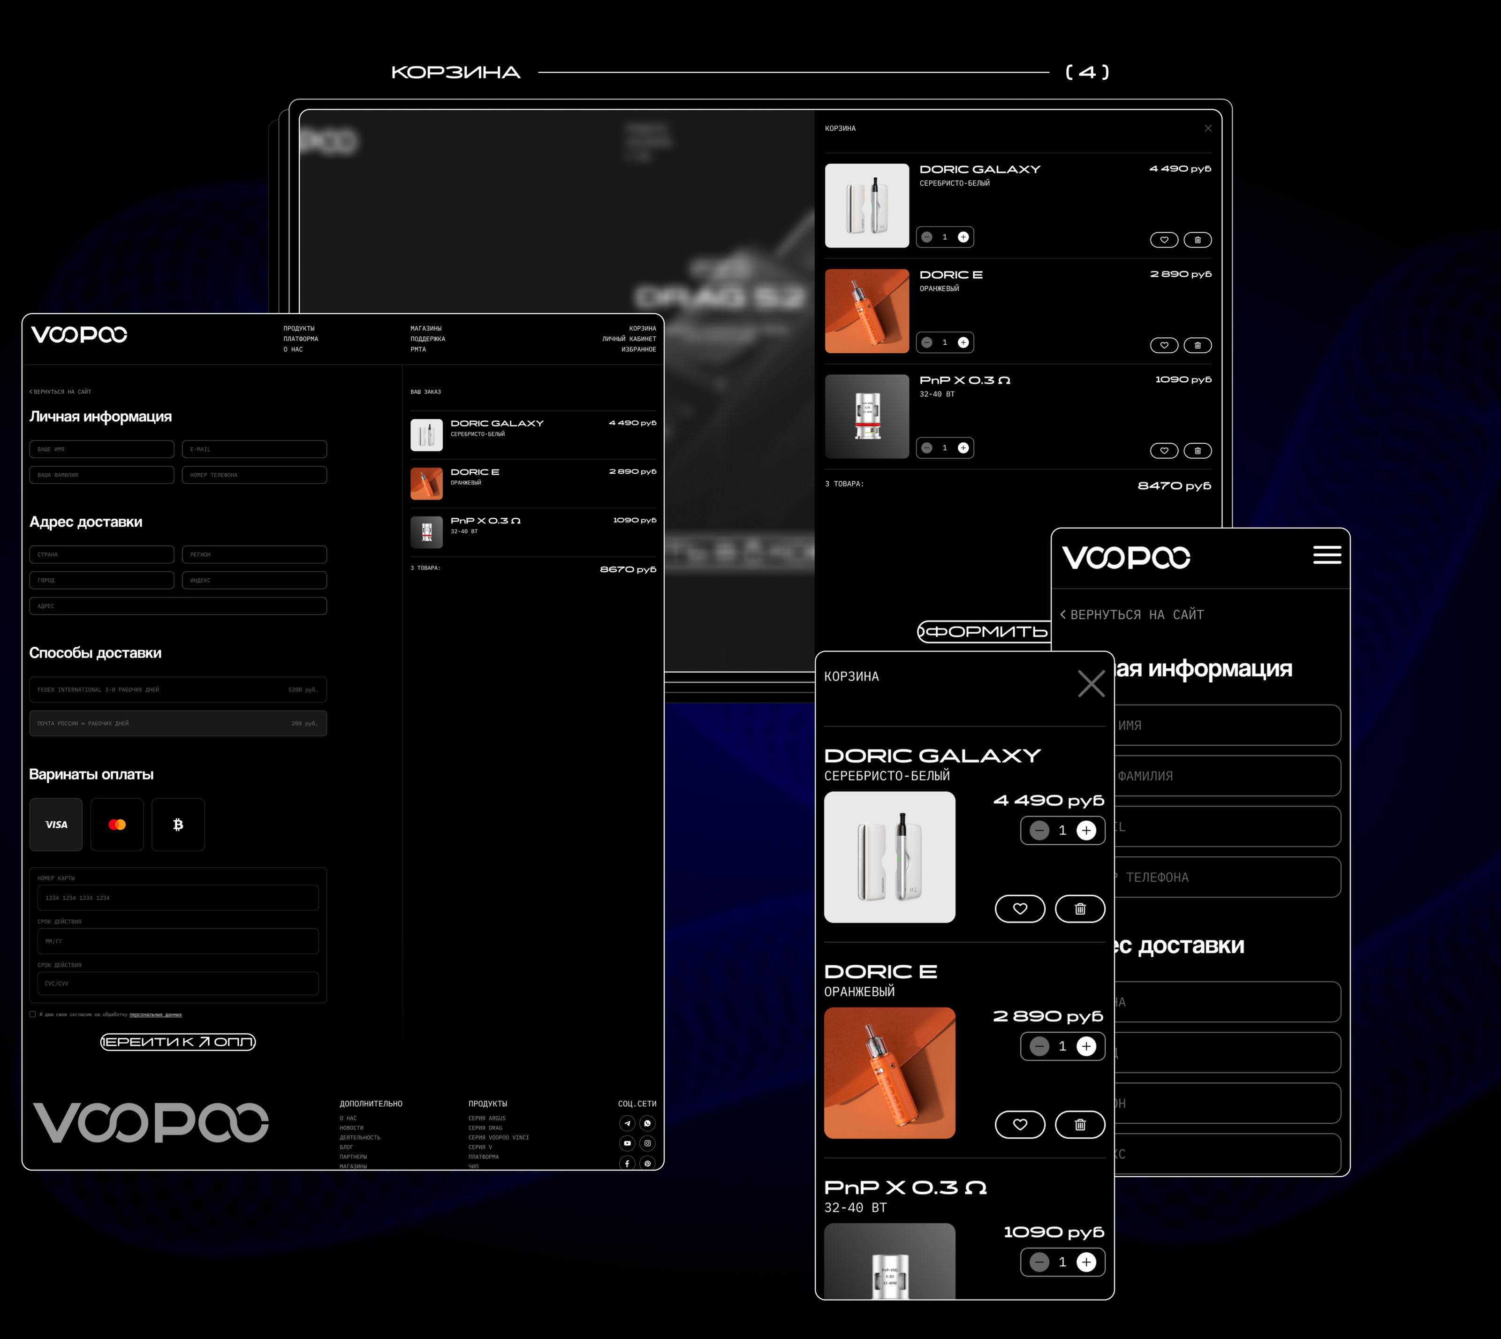Select Mastercard payment option
The image size is (1501, 1339).
(x=117, y=825)
